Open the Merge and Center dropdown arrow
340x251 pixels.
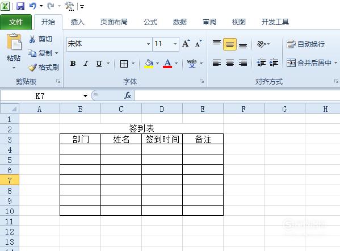coord(335,63)
